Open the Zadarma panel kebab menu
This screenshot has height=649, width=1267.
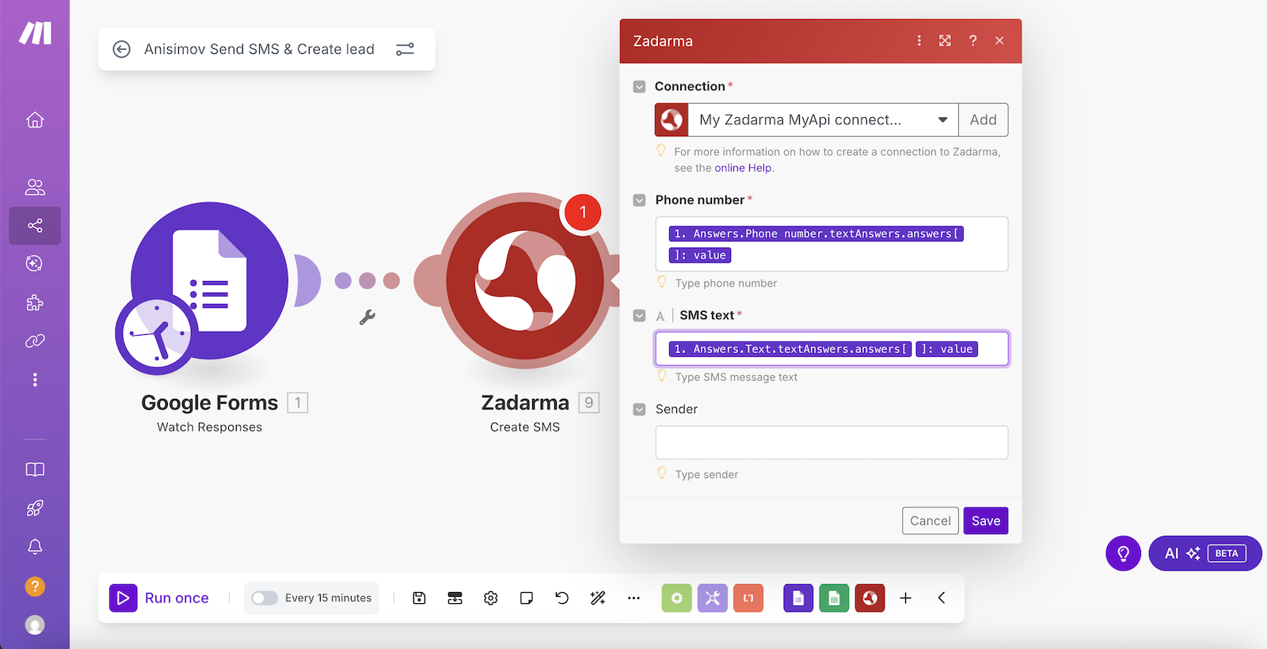(x=919, y=41)
